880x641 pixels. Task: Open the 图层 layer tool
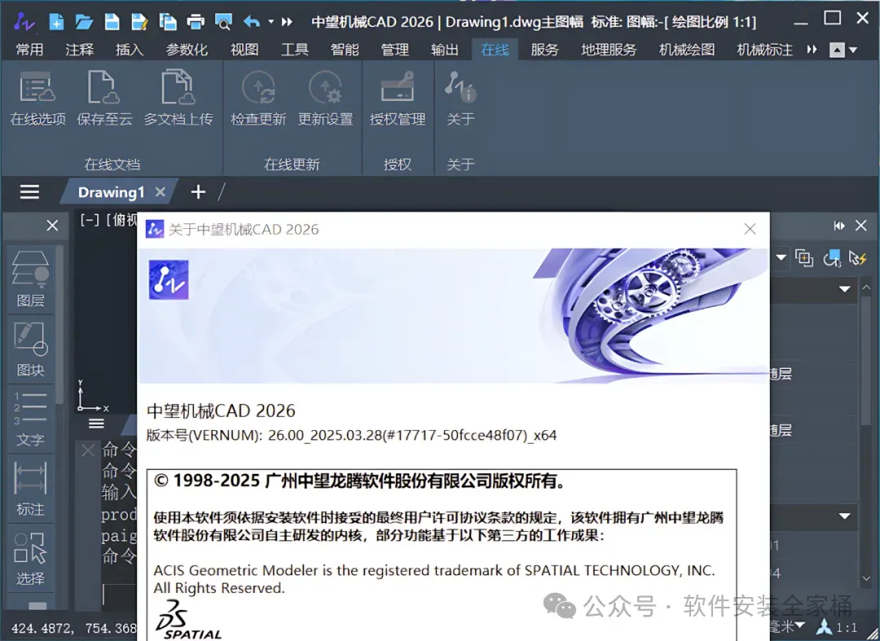click(30, 280)
